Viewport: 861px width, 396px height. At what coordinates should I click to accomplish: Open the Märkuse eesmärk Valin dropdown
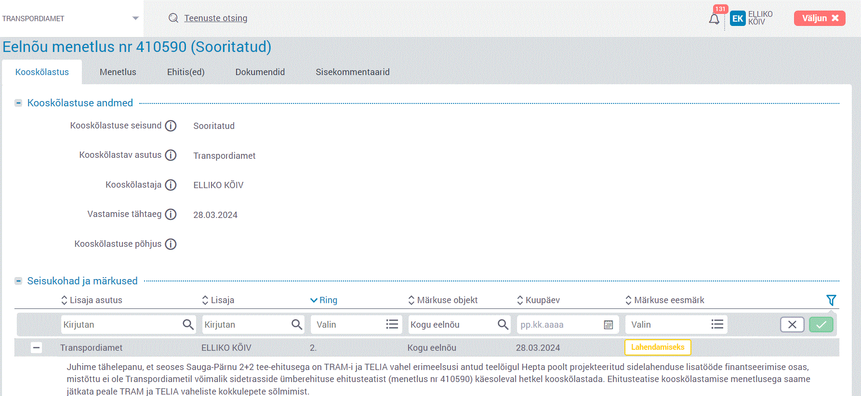pos(676,324)
